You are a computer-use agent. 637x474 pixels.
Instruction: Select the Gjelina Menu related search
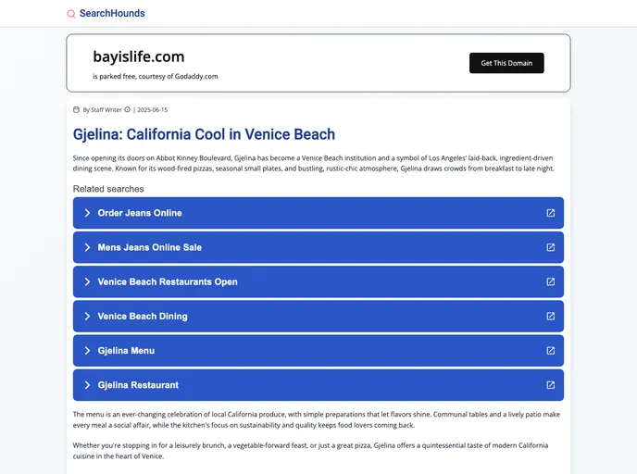point(126,351)
